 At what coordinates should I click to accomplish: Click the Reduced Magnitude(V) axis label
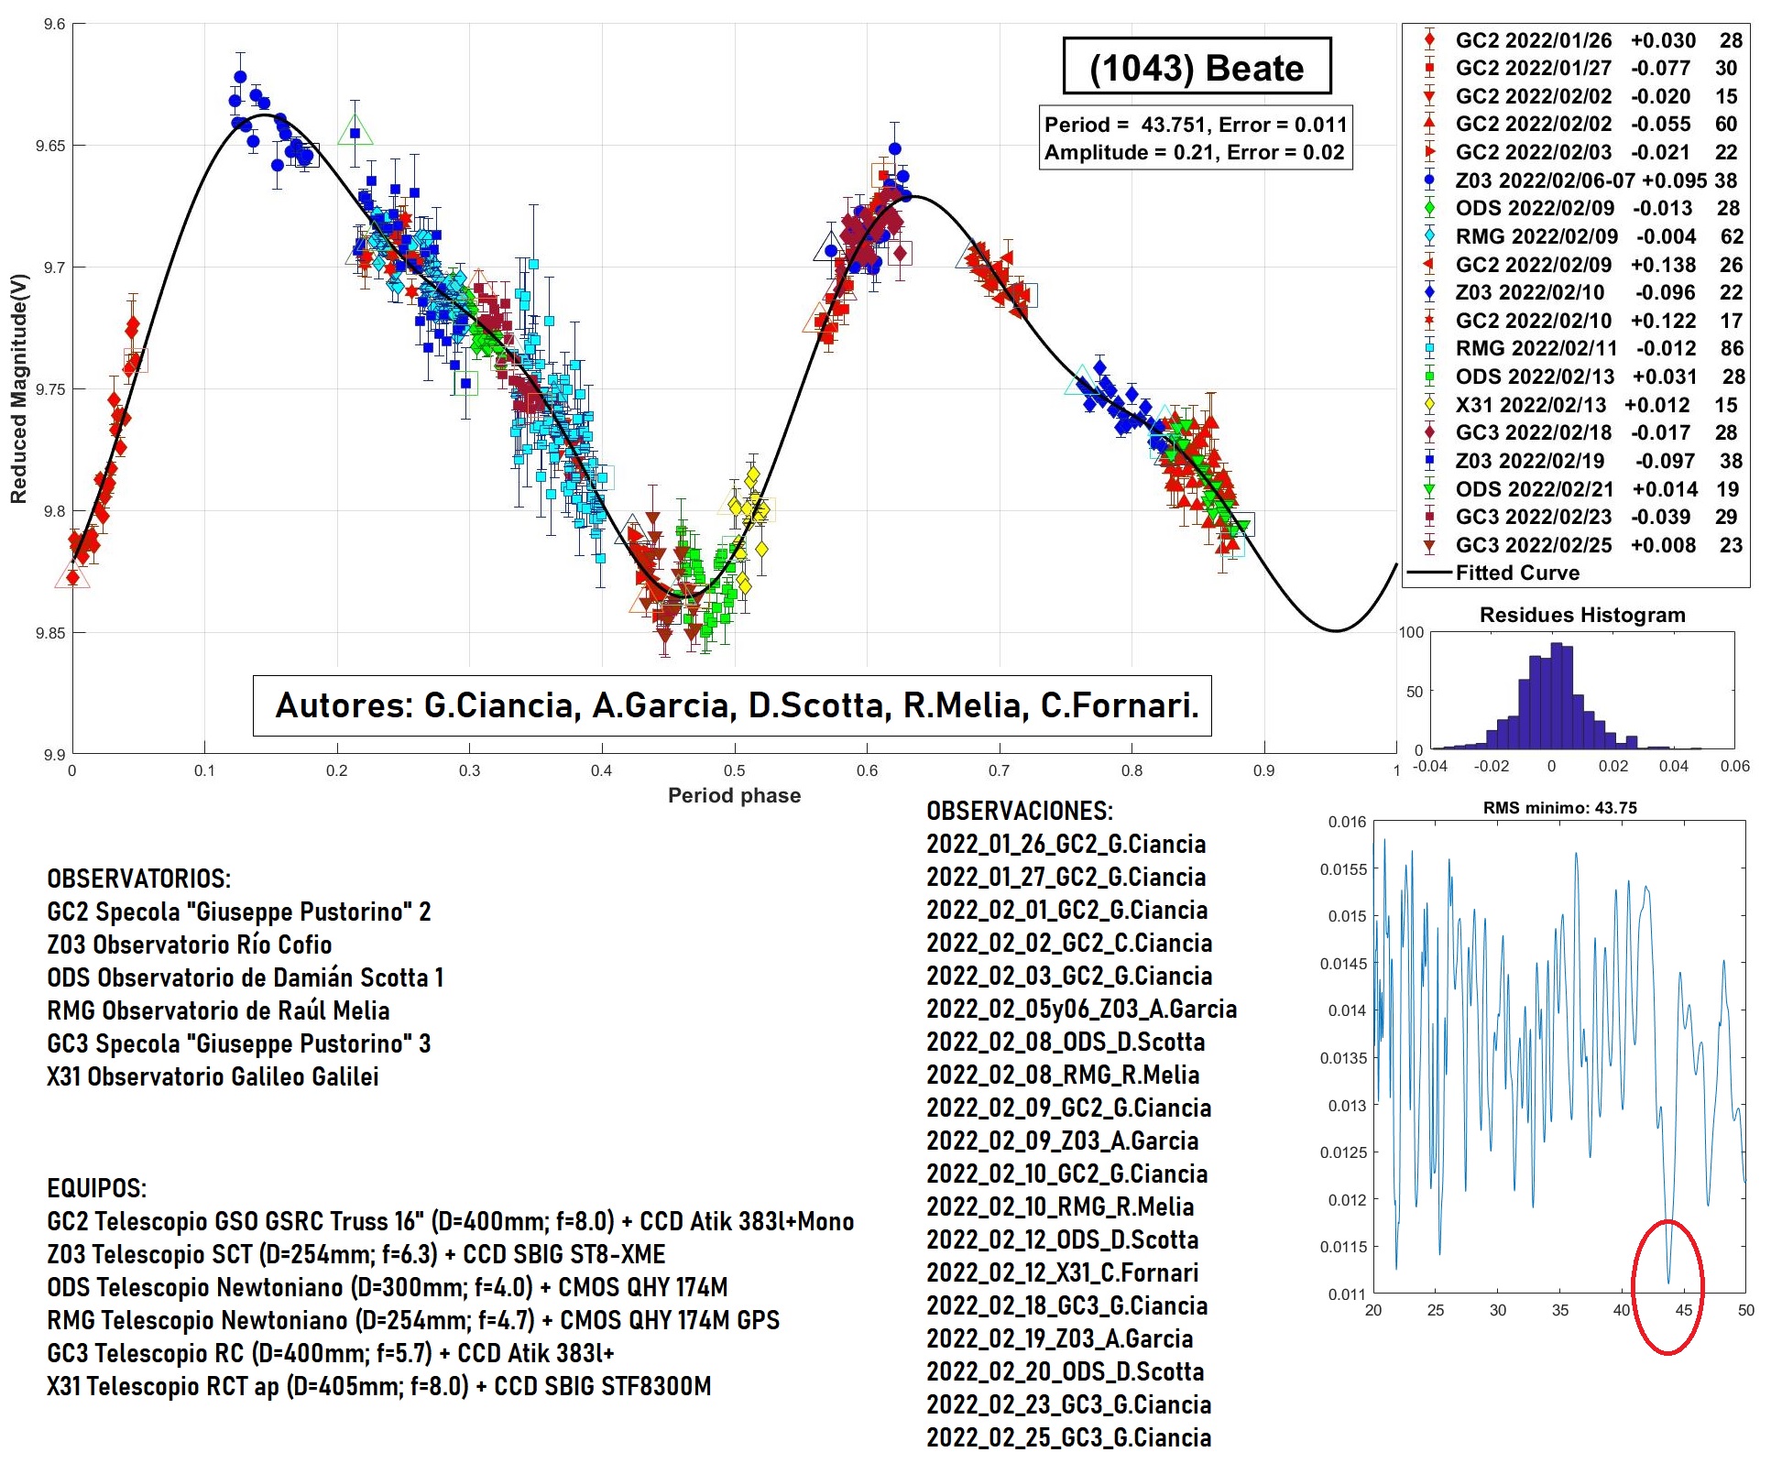pyautogui.click(x=18, y=388)
